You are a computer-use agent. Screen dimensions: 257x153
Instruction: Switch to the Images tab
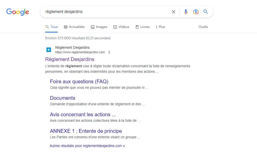99,27
